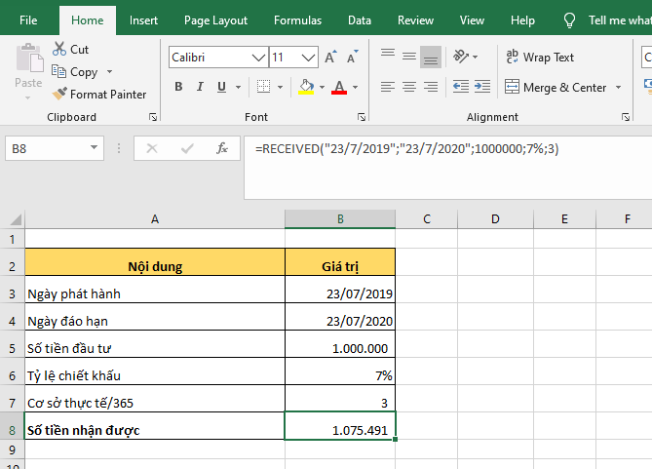
Task: Click the Cut scissors icon
Action: (59, 49)
